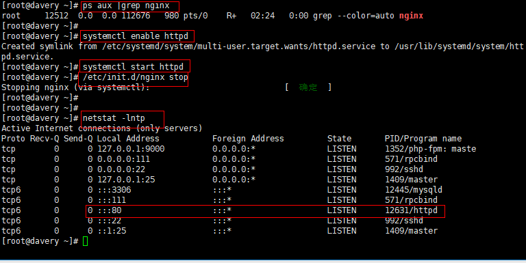The width and height of the screenshot is (526, 263).
Task: Click the 'systemctl start httpd' command
Action: pyautogui.click(x=133, y=66)
